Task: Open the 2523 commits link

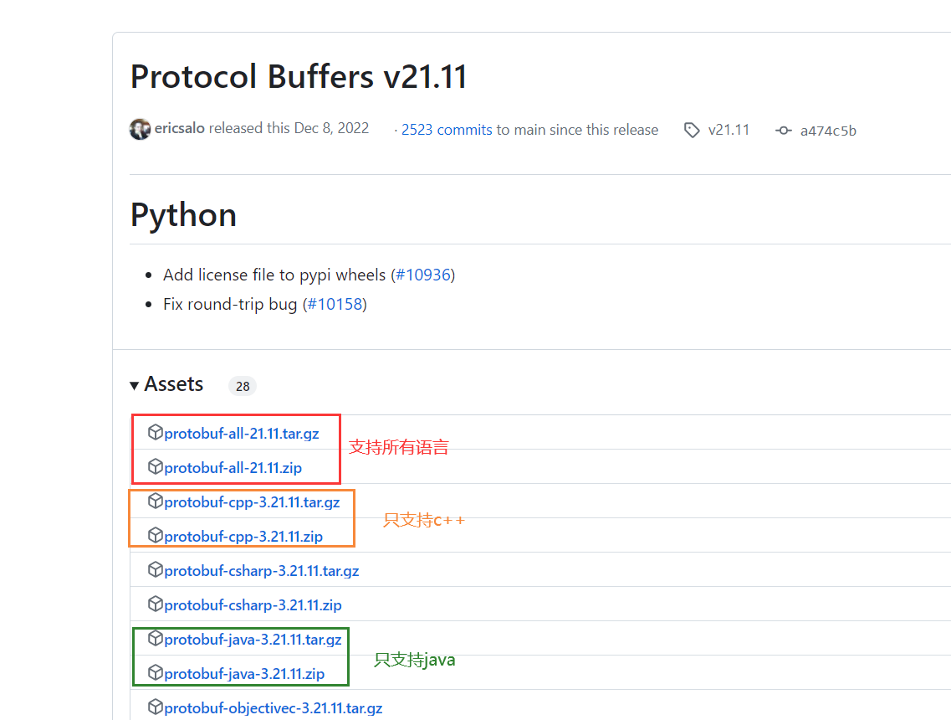Action: click(x=446, y=129)
